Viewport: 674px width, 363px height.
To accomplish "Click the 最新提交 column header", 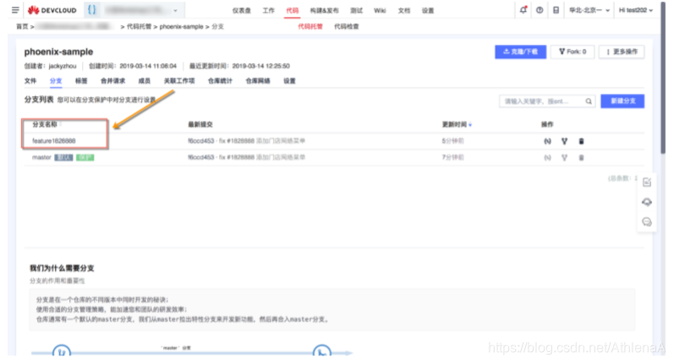I will (200, 124).
